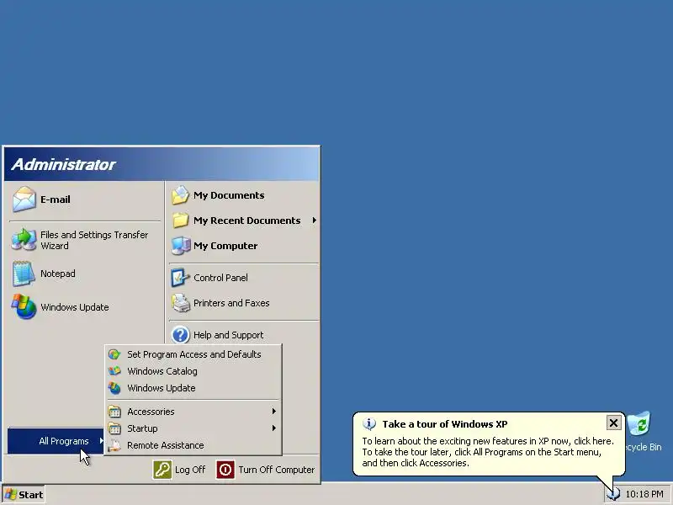The image size is (673, 505).
Task: Click the Help and Support question mark icon
Action: point(180,335)
